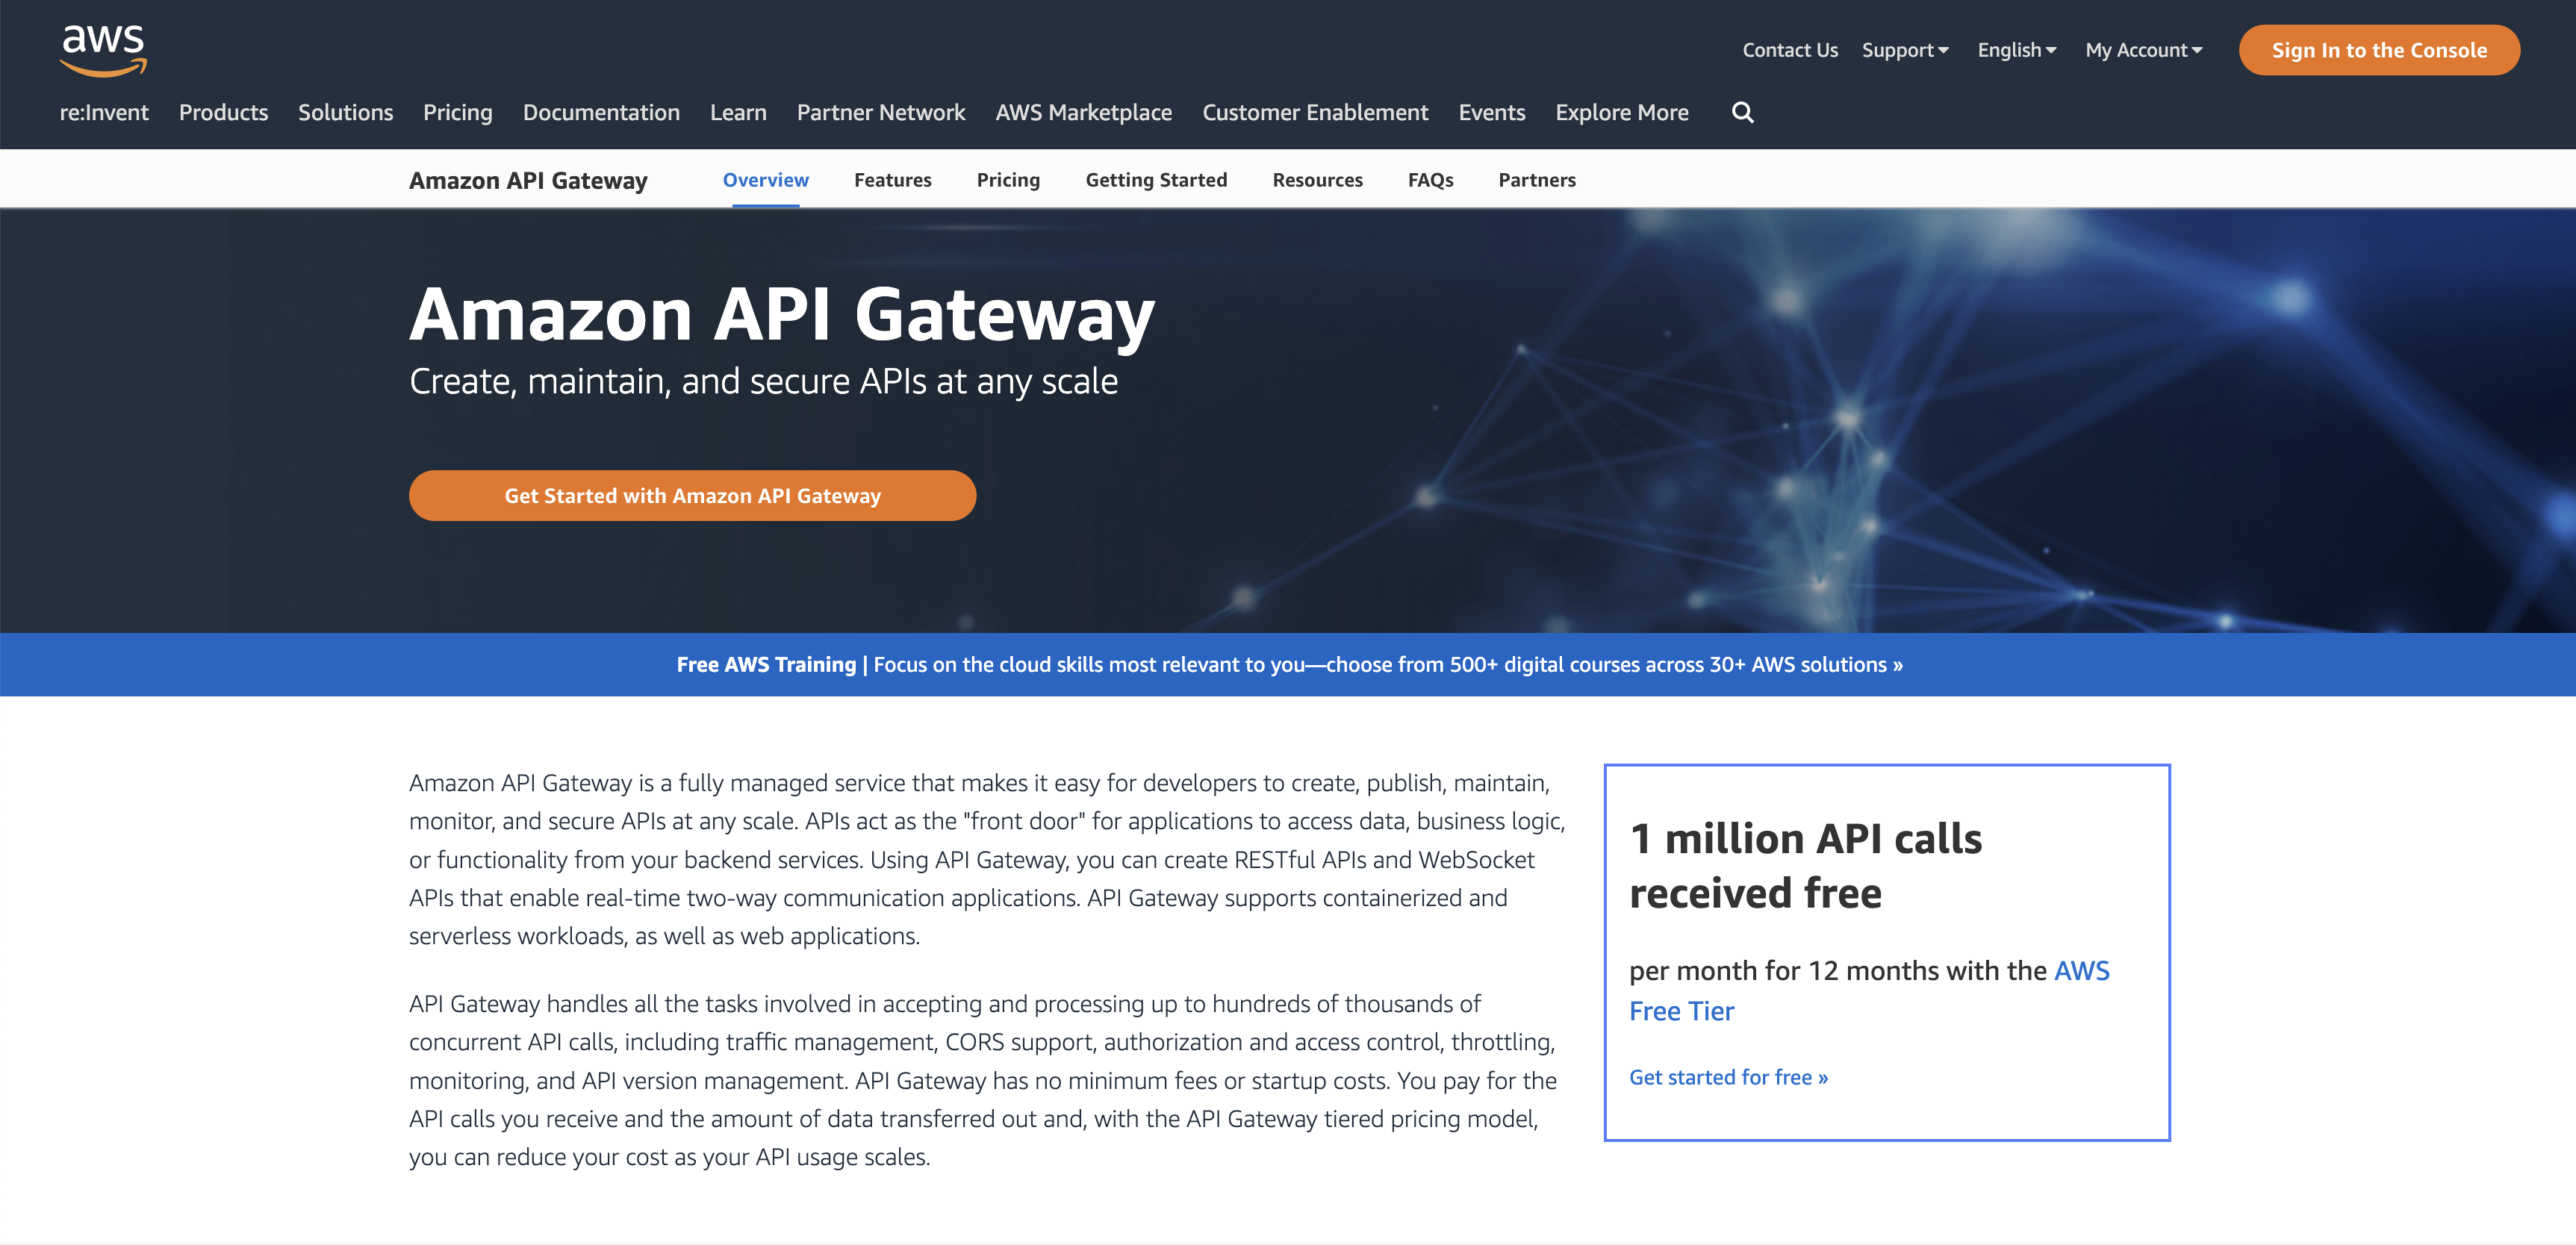Open the FAQs tab

pyautogui.click(x=1430, y=180)
